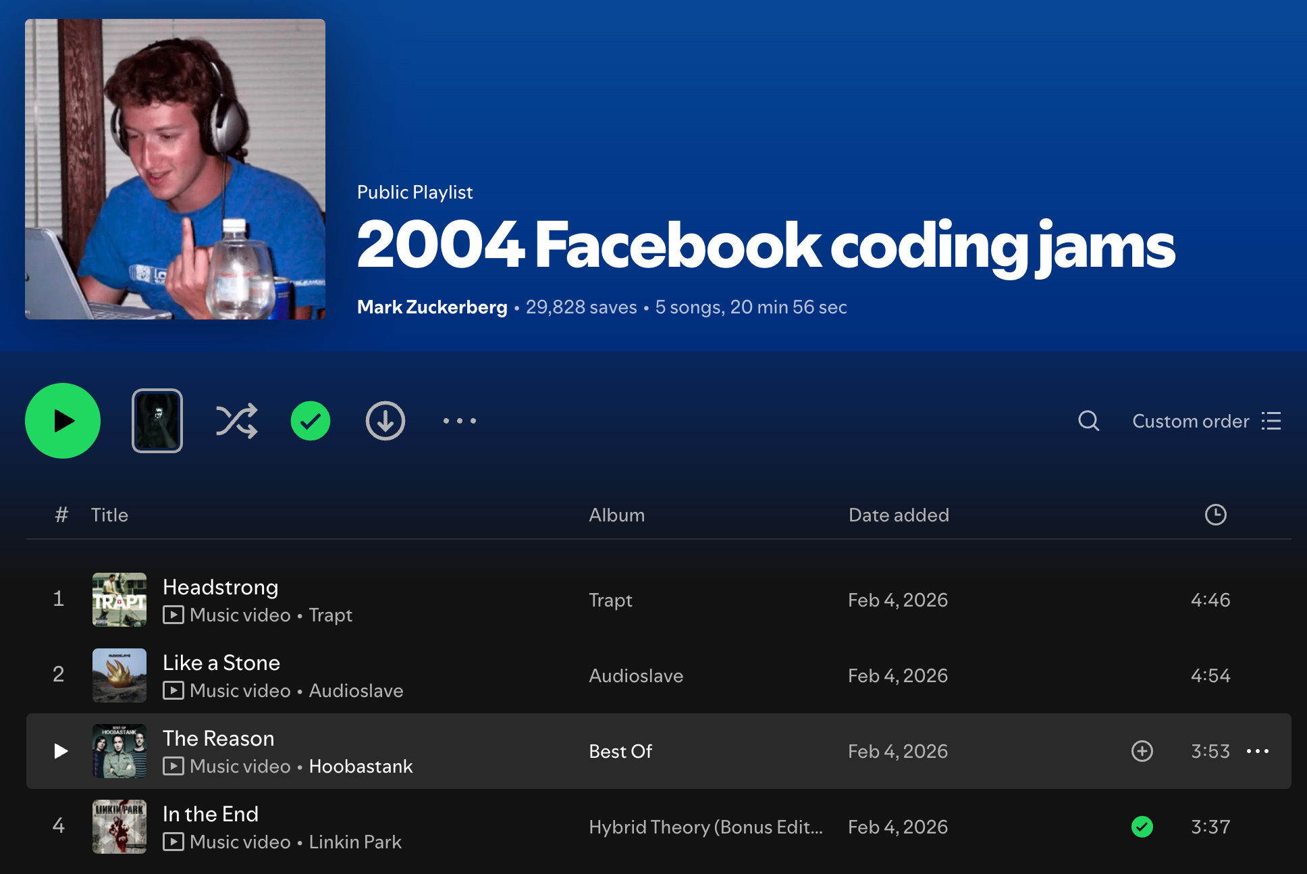Toggle In the End saved checkmark
The image size is (1307, 874).
1142,827
